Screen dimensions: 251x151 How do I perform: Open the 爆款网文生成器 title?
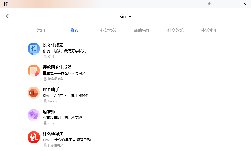tap(57, 67)
